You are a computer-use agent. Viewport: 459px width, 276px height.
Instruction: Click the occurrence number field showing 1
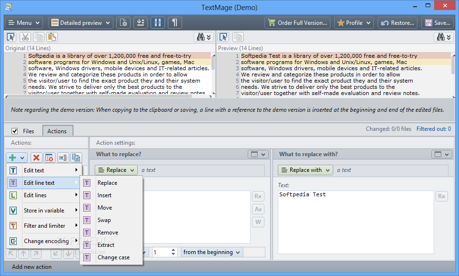(161, 252)
